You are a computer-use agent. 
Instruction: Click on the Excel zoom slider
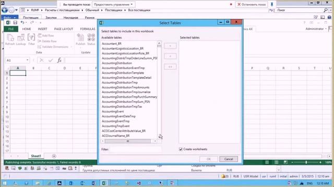(x=306, y=162)
